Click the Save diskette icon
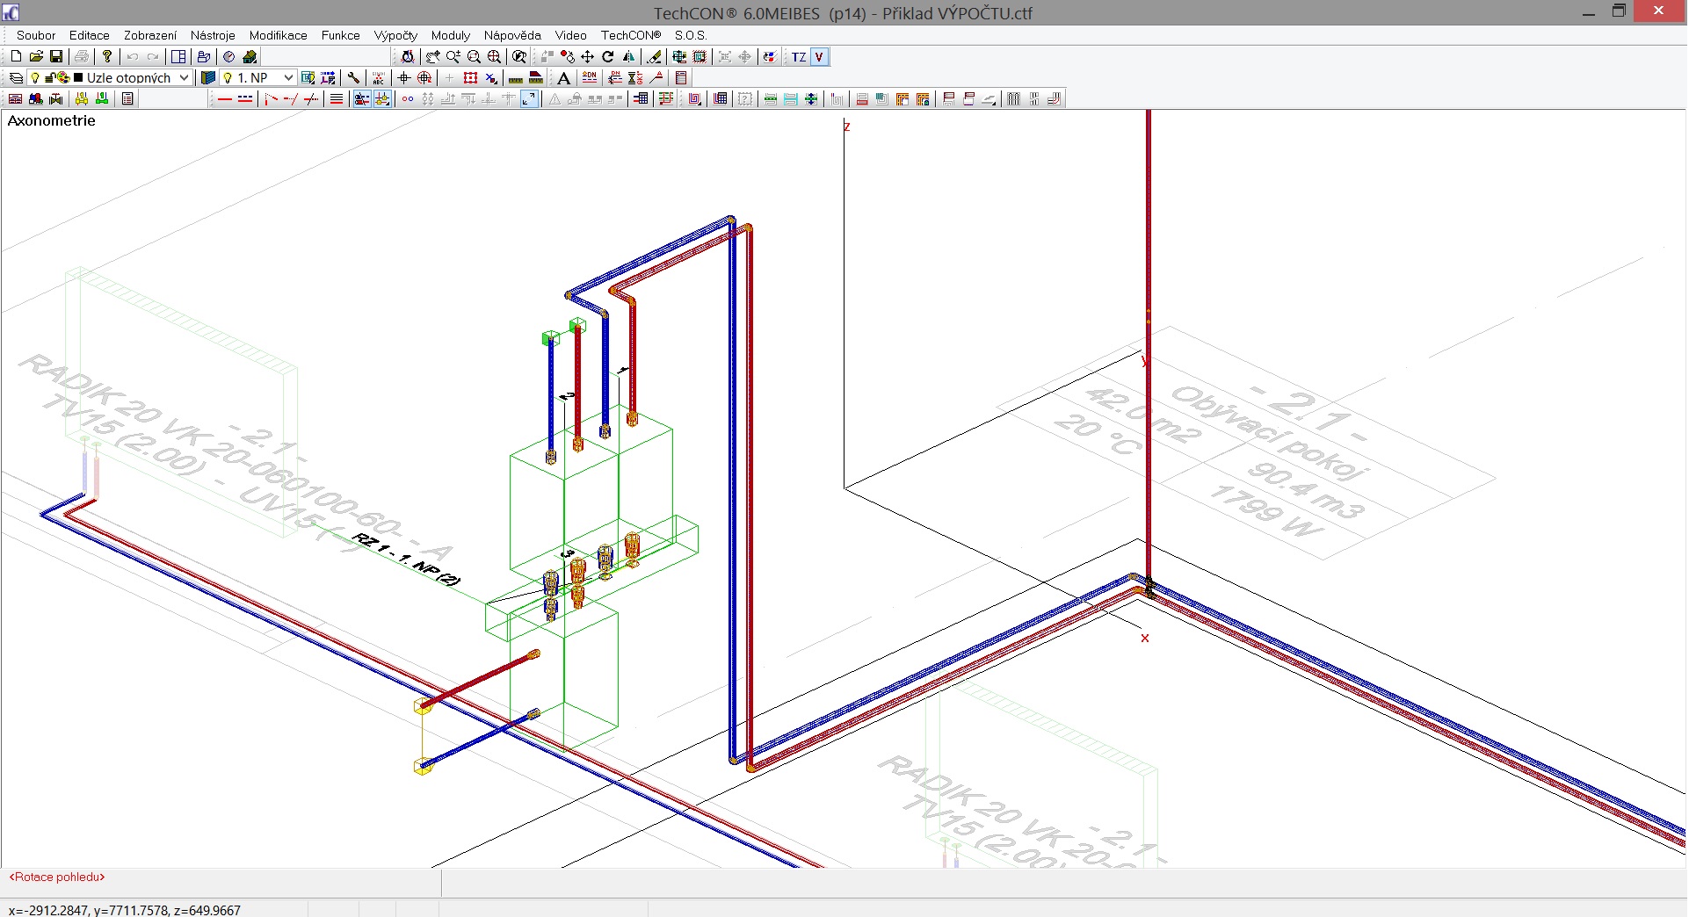 (56, 57)
